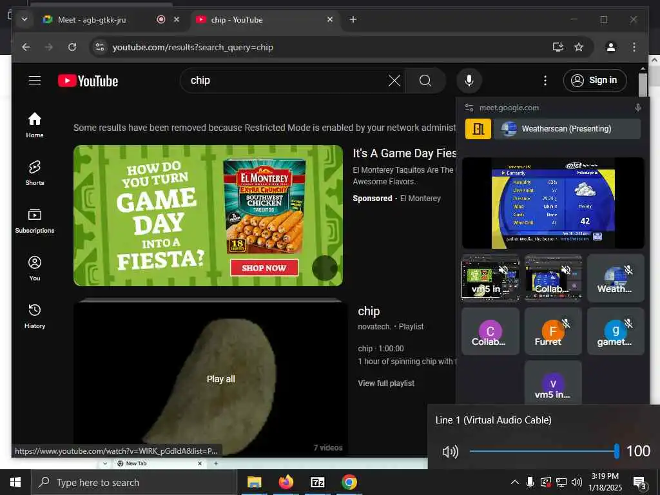The height and width of the screenshot is (495, 660).
Task: Open History in YouTube sidebar
Action: (x=35, y=316)
